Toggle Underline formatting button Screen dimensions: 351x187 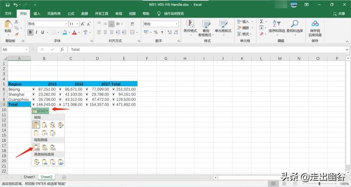(42, 33)
